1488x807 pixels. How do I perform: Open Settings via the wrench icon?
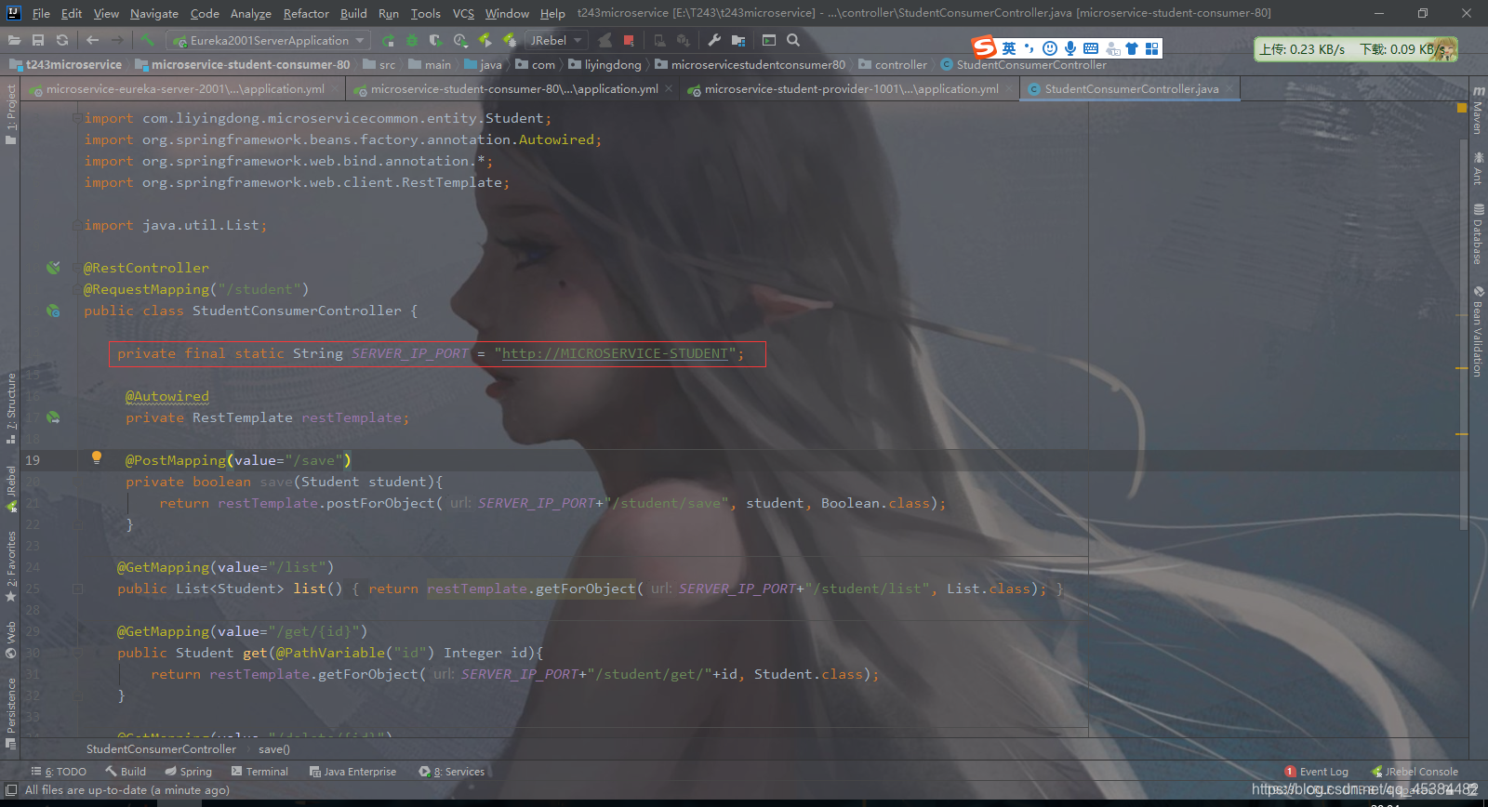click(x=714, y=40)
